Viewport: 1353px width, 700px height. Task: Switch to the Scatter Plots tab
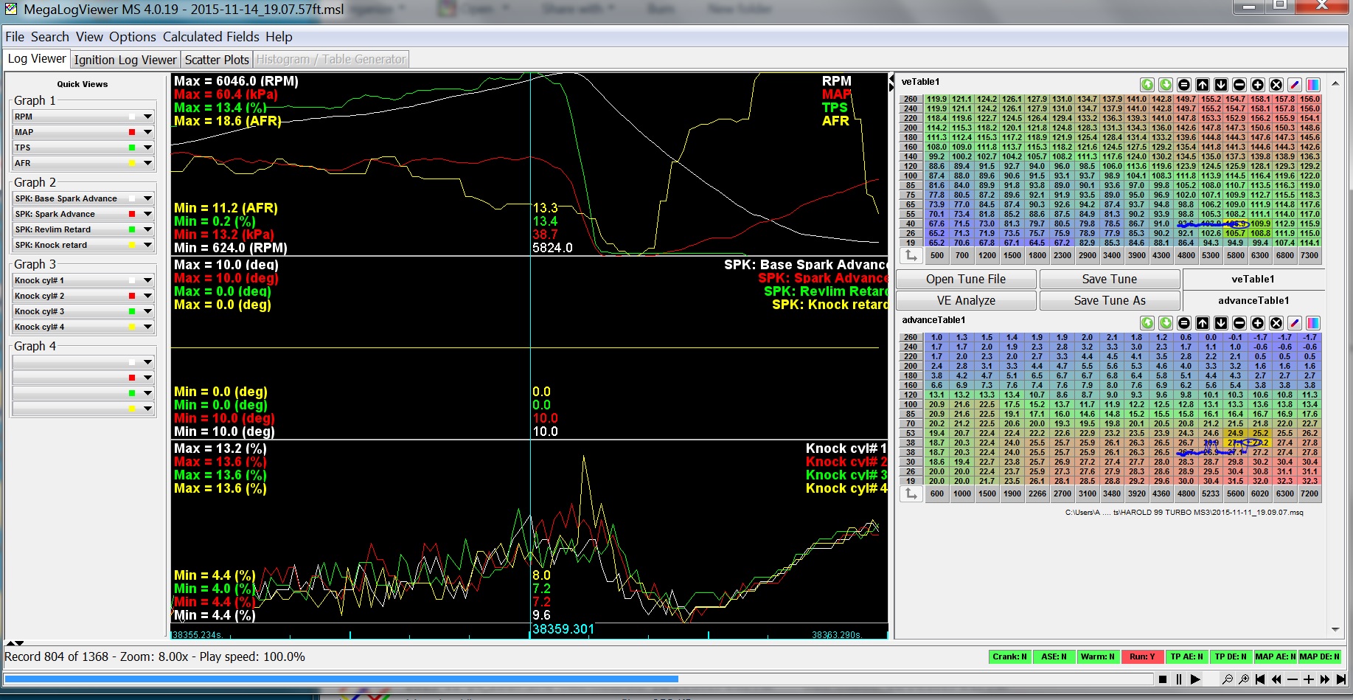[x=217, y=60]
